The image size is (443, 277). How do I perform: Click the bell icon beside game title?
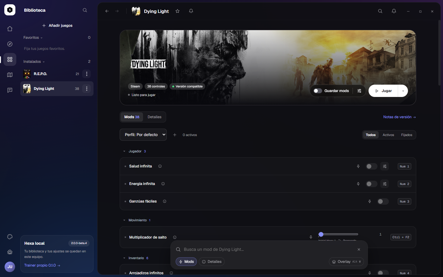191,11
